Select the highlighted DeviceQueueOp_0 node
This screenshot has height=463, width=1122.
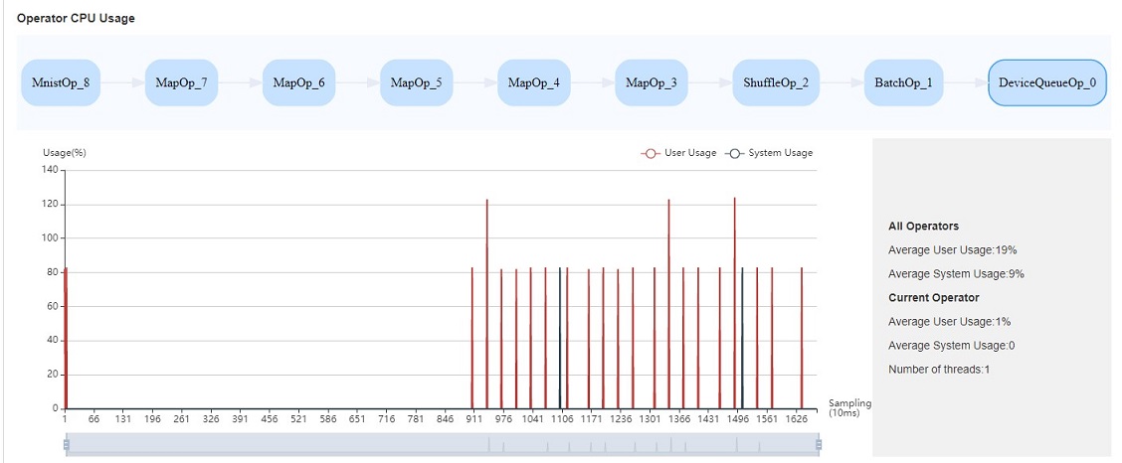pyautogui.click(x=1046, y=82)
